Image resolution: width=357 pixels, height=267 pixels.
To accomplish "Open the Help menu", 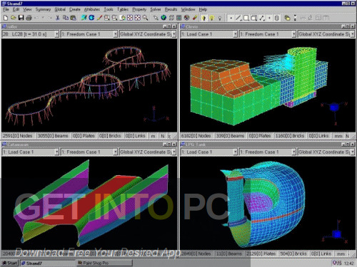I will click(203, 9).
